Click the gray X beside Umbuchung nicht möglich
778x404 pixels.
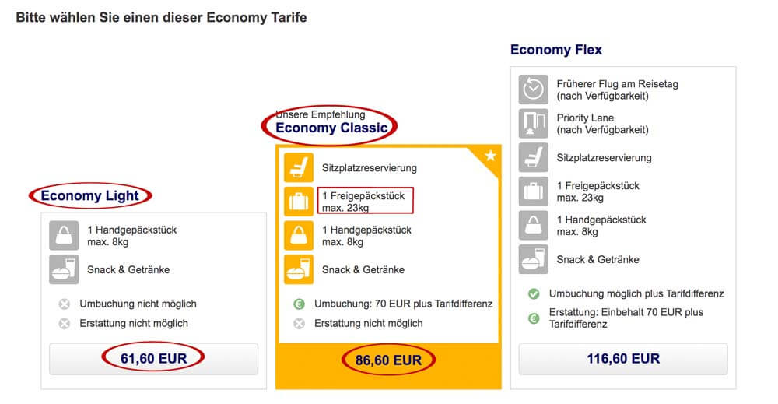64,304
